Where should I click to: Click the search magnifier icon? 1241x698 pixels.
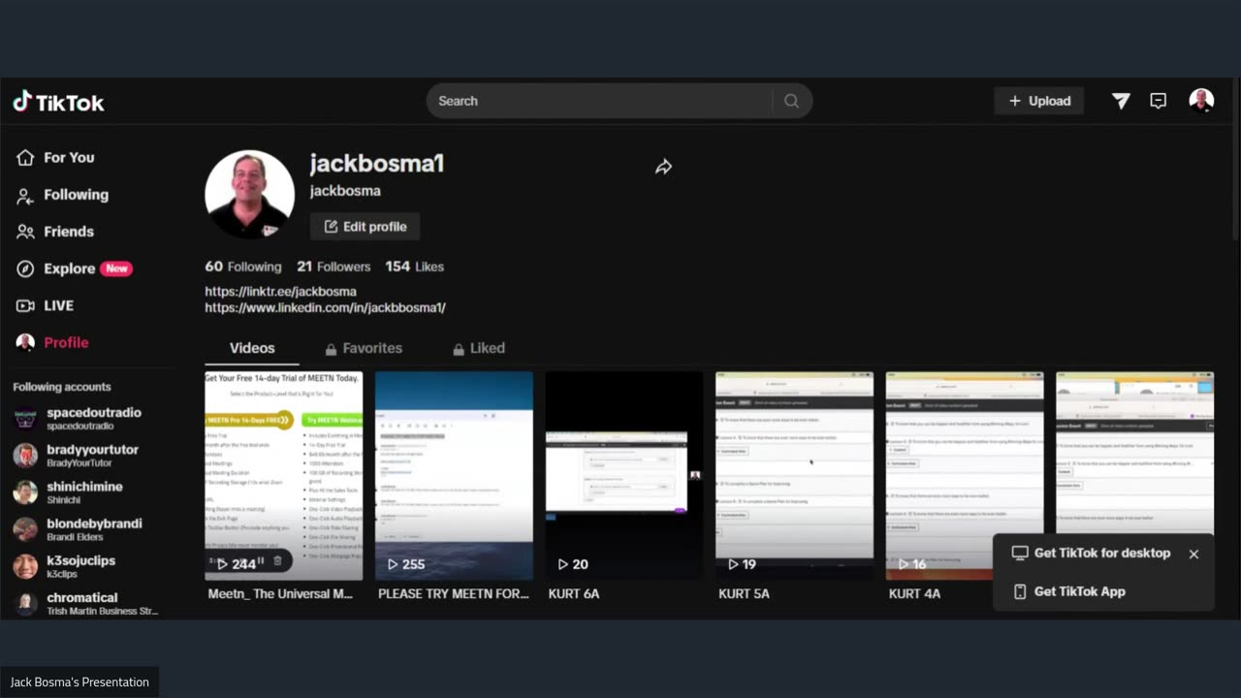(791, 101)
